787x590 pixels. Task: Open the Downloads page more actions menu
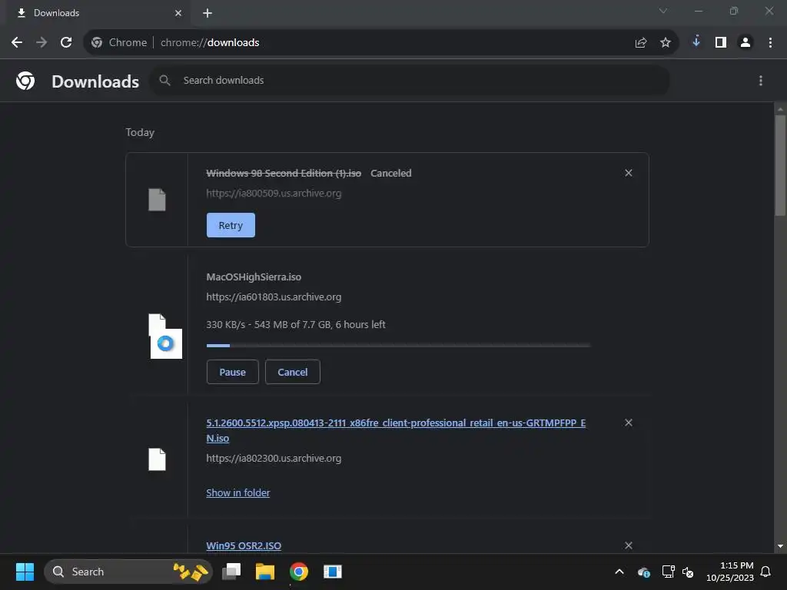[760, 81]
